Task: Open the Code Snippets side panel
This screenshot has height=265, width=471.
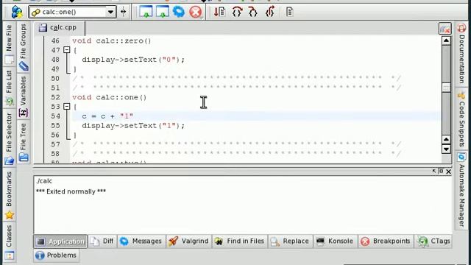Action: 461,119
